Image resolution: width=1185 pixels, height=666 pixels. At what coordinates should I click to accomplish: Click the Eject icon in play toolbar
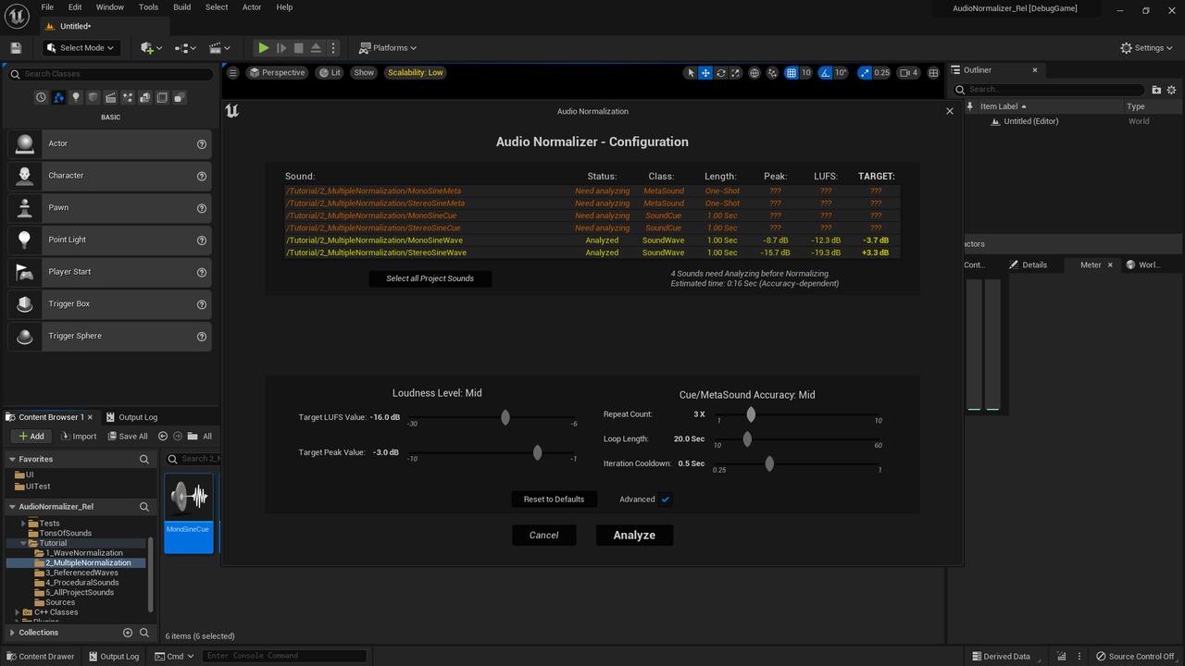316,48
